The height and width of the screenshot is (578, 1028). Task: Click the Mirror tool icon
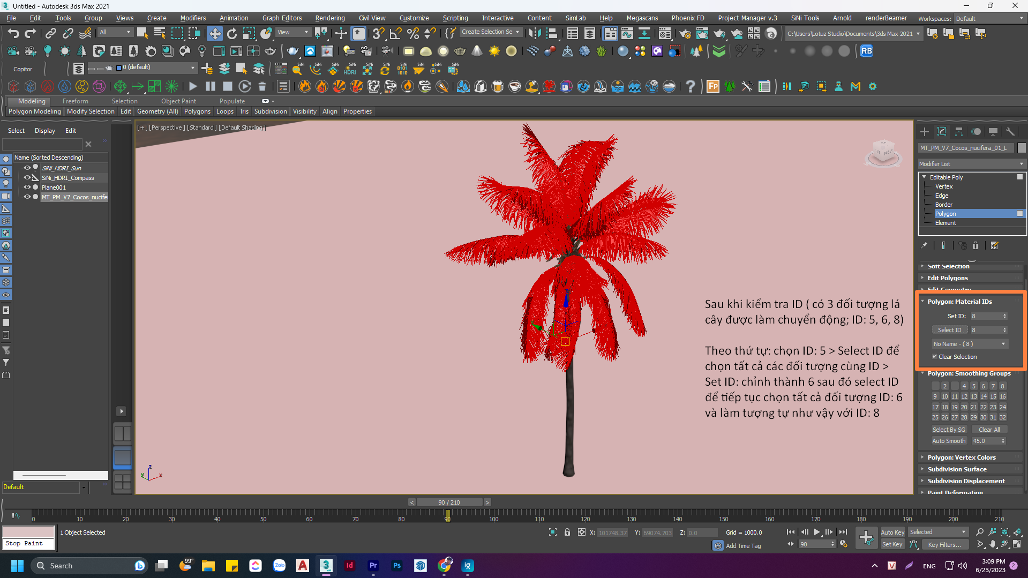(x=535, y=34)
